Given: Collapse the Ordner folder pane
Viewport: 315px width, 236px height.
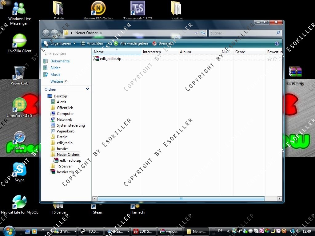Looking at the screenshot, I should pos(87,89).
